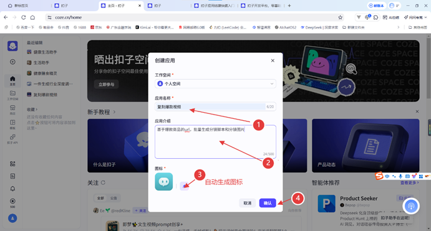Open the LeetCode bookmark
This screenshot has height=231, width=431.
pyautogui.click(x=228, y=27)
